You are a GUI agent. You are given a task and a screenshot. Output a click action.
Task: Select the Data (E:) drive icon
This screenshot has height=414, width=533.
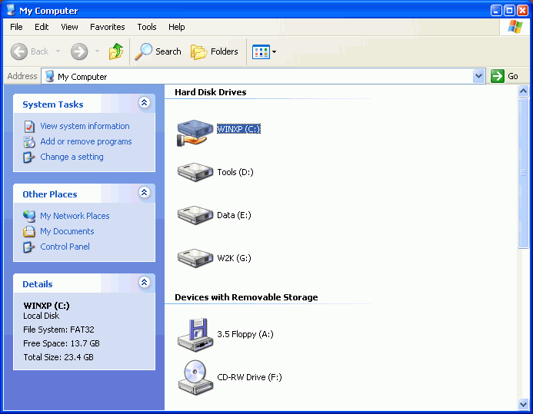point(195,215)
